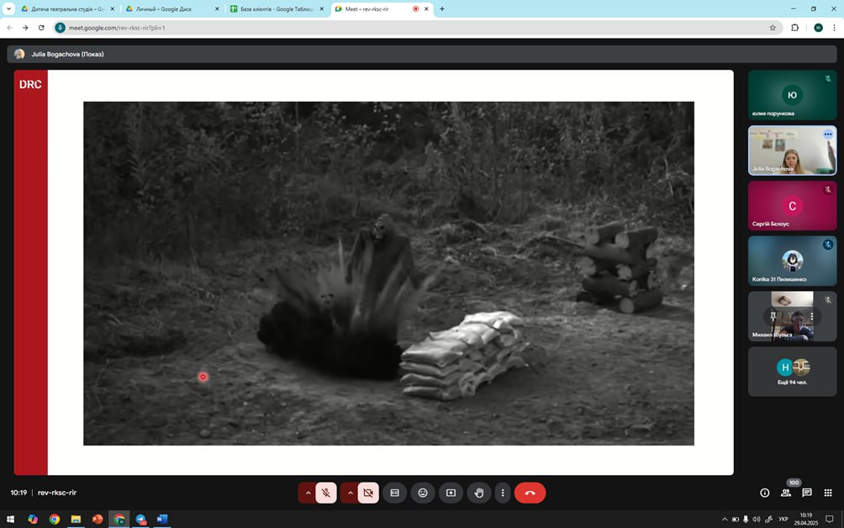Select Сергій Белоус participant tile
Viewport: 844px width, 528px height.
(x=792, y=206)
